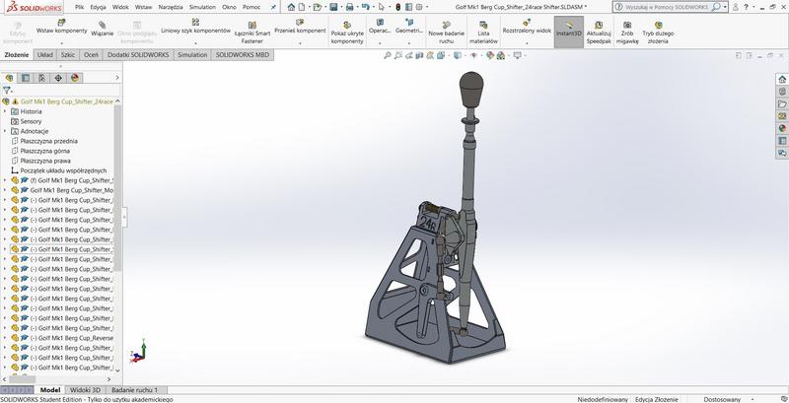Click the feature tree vertical scrollbar
This screenshot has width=789, height=403.
tap(117, 188)
